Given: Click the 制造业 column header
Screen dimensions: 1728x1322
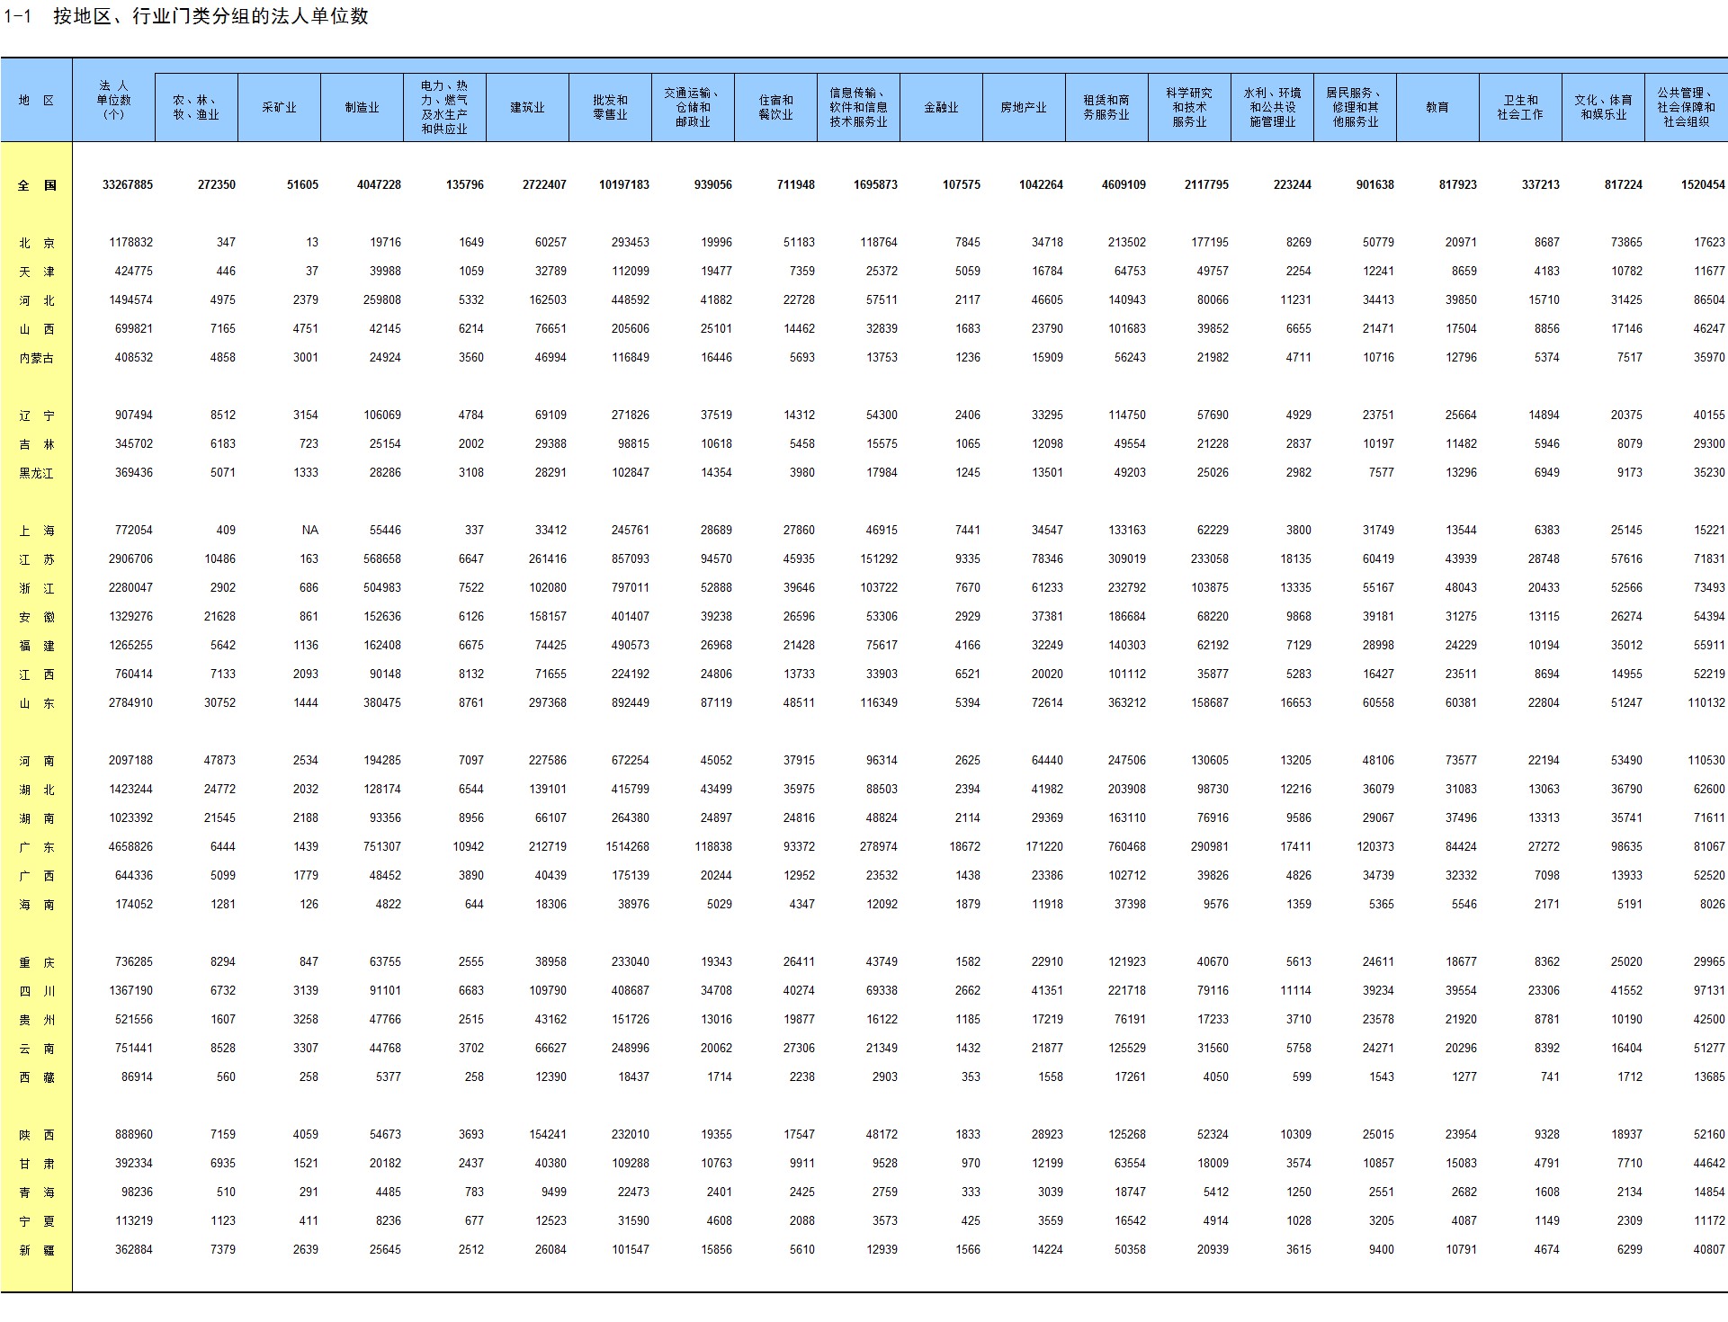Looking at the screenshot, I should click(362, 108).
